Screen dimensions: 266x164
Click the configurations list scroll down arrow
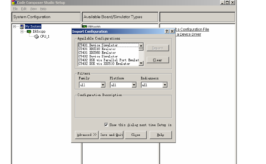tap(141, 63)
